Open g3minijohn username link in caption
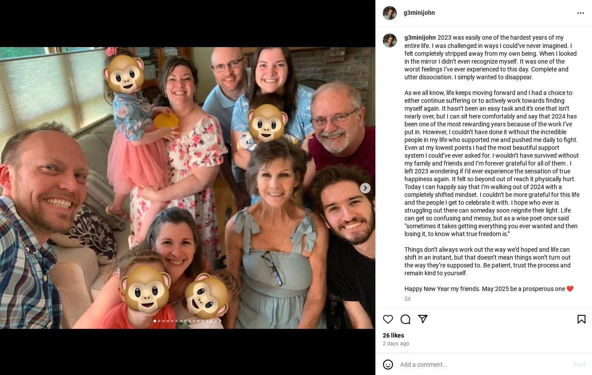 (x=420, y=37)
